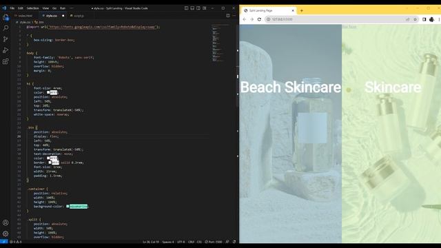Image resolution: width=441 pixels, height=248 pixels.
Task: Open the editor More Actions ellipsis
Action: [x=234, y=16]
